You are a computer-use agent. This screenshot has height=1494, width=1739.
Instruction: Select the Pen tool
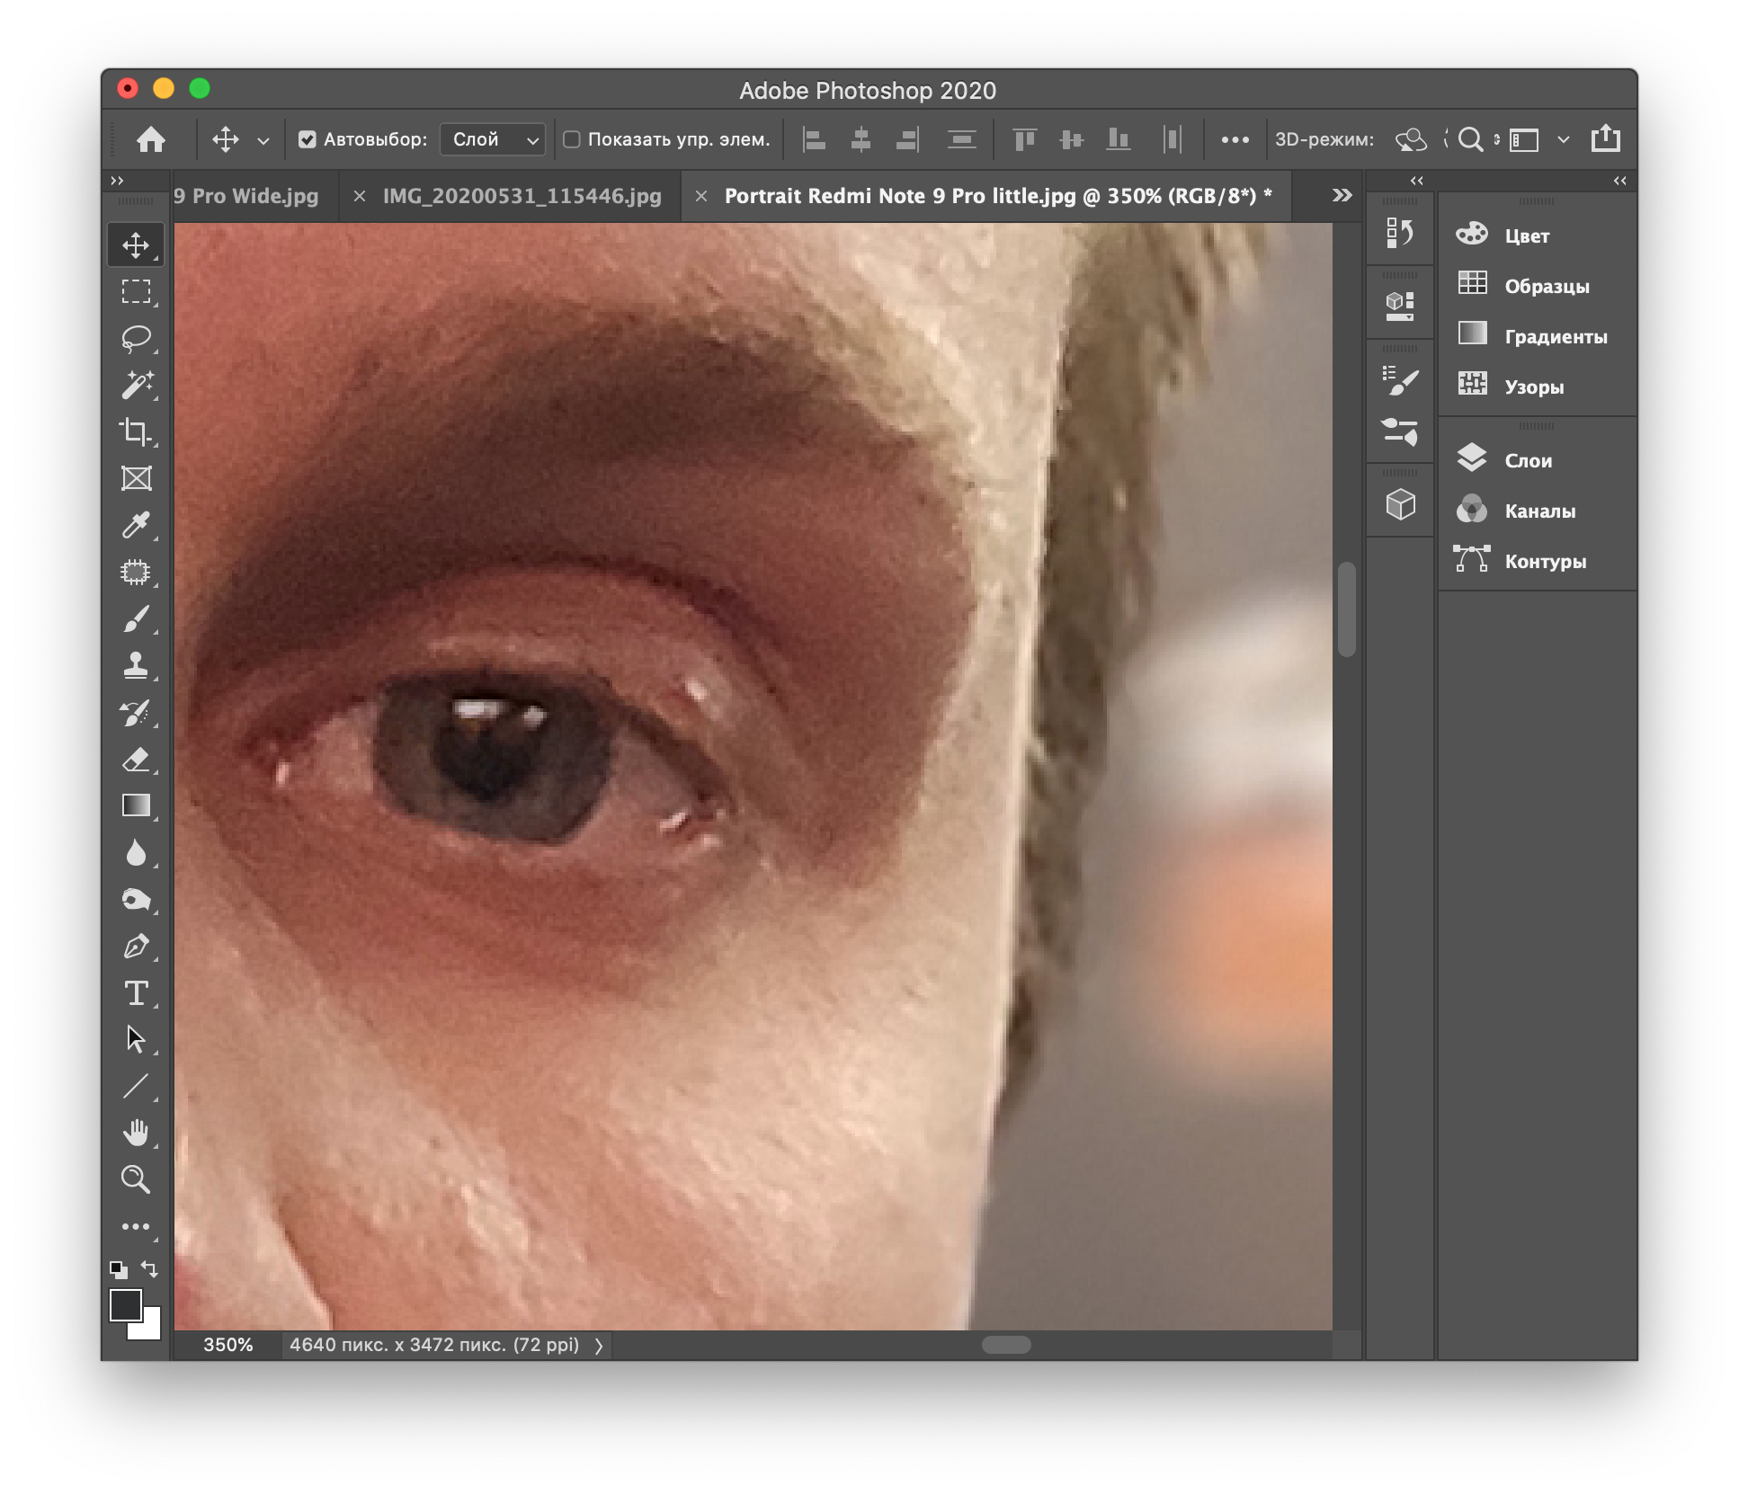tap(136, 947)
